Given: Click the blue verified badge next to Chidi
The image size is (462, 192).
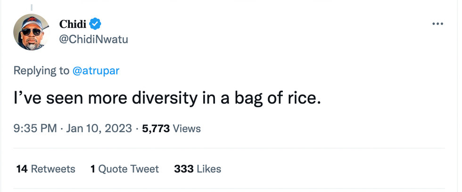Looking at the screenshot, I should [96, 24].
